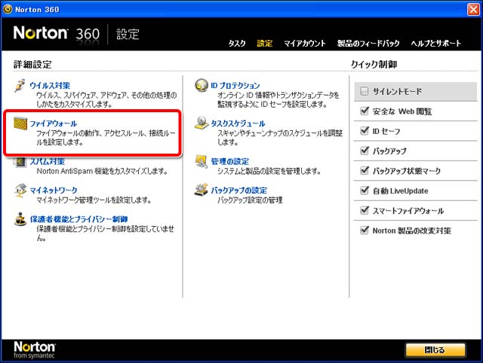Image resolution: width=483 pixels, height=363 pixels.
Task: Click the タスクスケジュール icon
Action: tap(202, 123)
